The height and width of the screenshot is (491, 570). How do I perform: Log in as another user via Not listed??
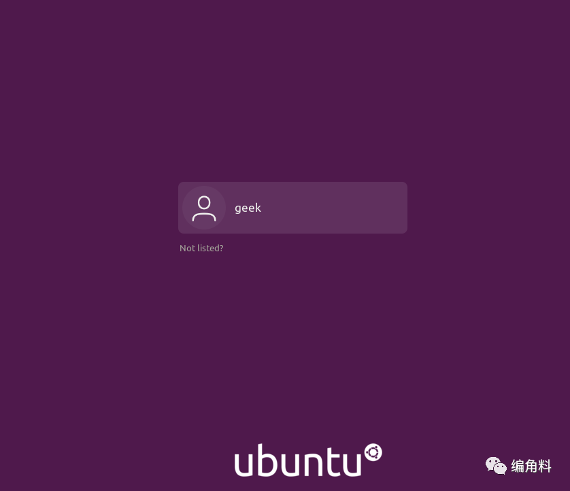point(201,249)
